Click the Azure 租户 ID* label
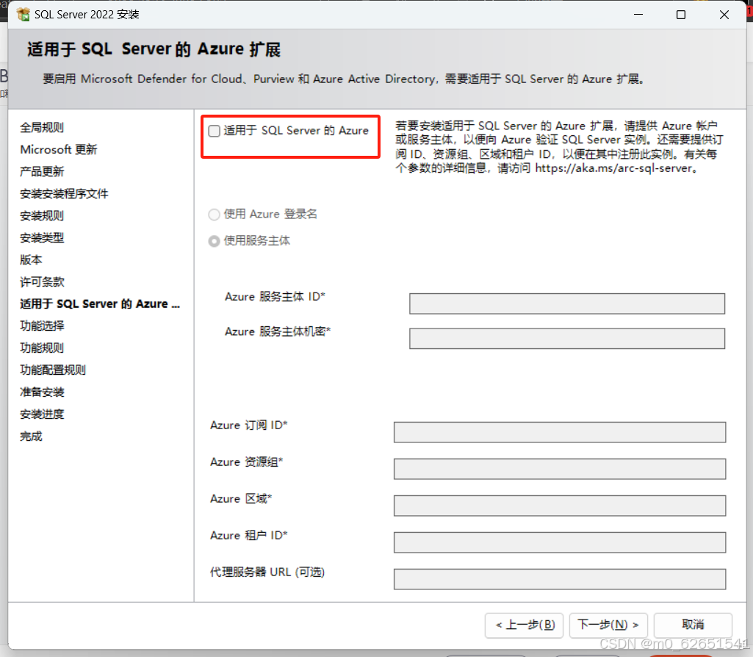The image size is (753, 657). (x=249, y=535)
